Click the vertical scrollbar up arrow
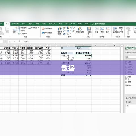The height and width of the screenshot is (136, 136). coord(122,46)
